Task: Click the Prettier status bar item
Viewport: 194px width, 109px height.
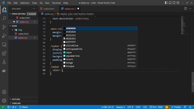Action: (x=176, y=107)
